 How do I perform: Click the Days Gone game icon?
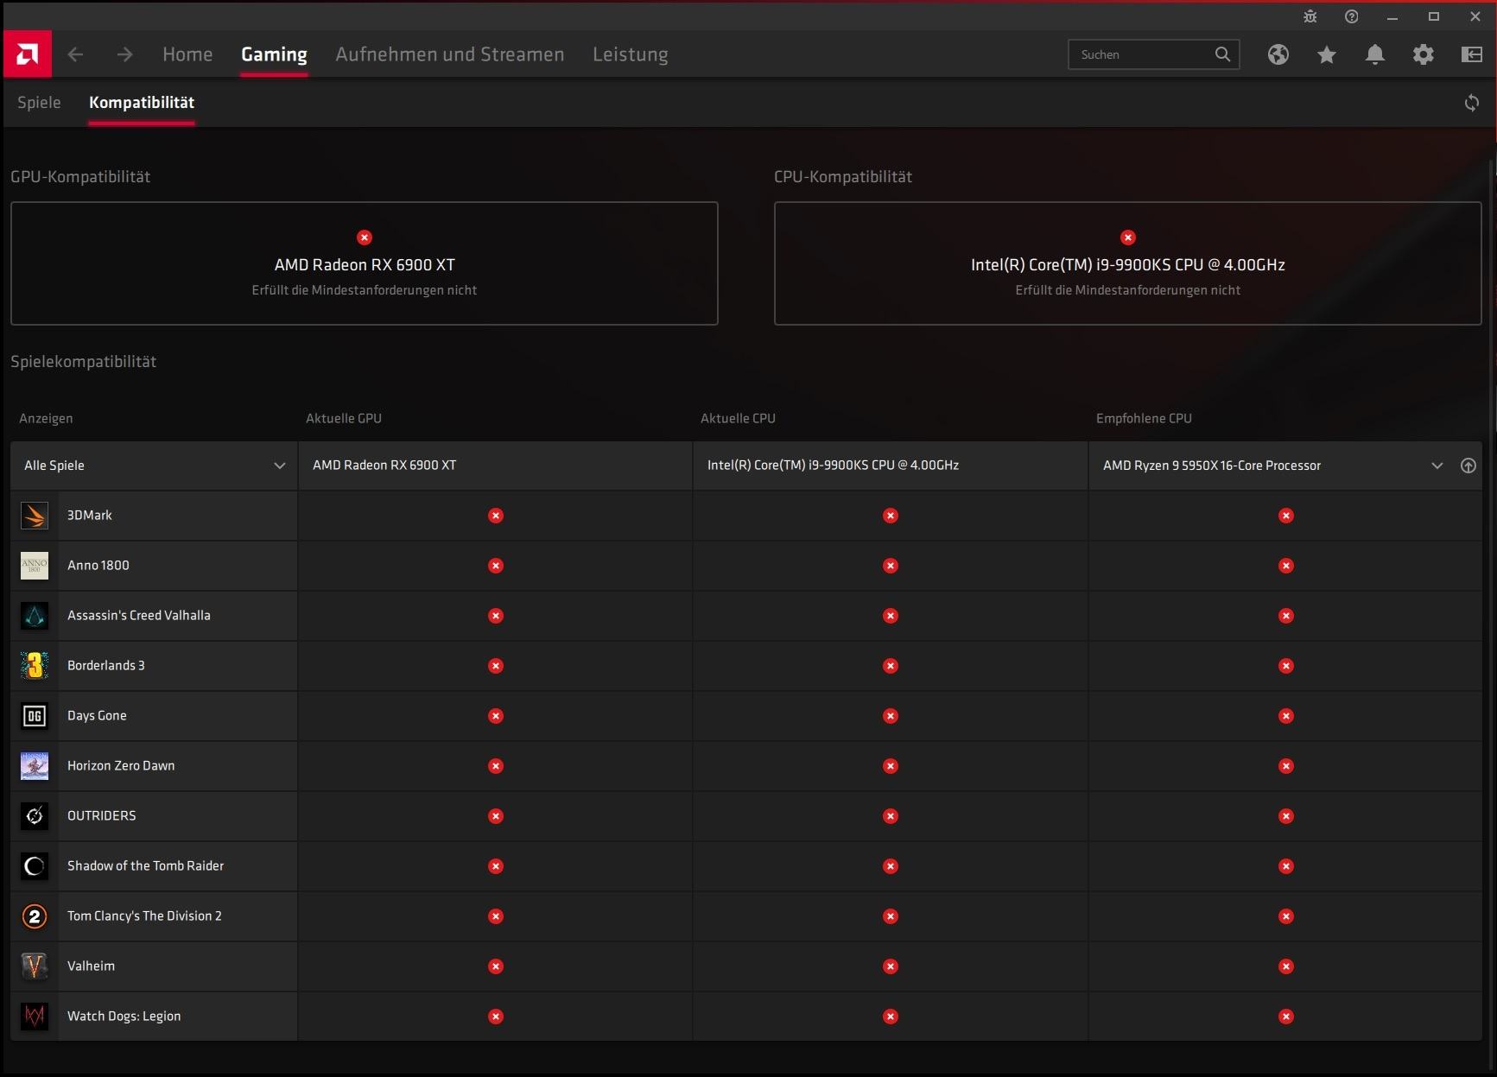[35, 716]
